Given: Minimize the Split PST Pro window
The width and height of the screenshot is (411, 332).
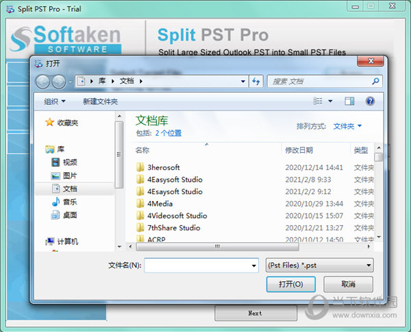Looking at the screenshot, I should coord(355,6).
